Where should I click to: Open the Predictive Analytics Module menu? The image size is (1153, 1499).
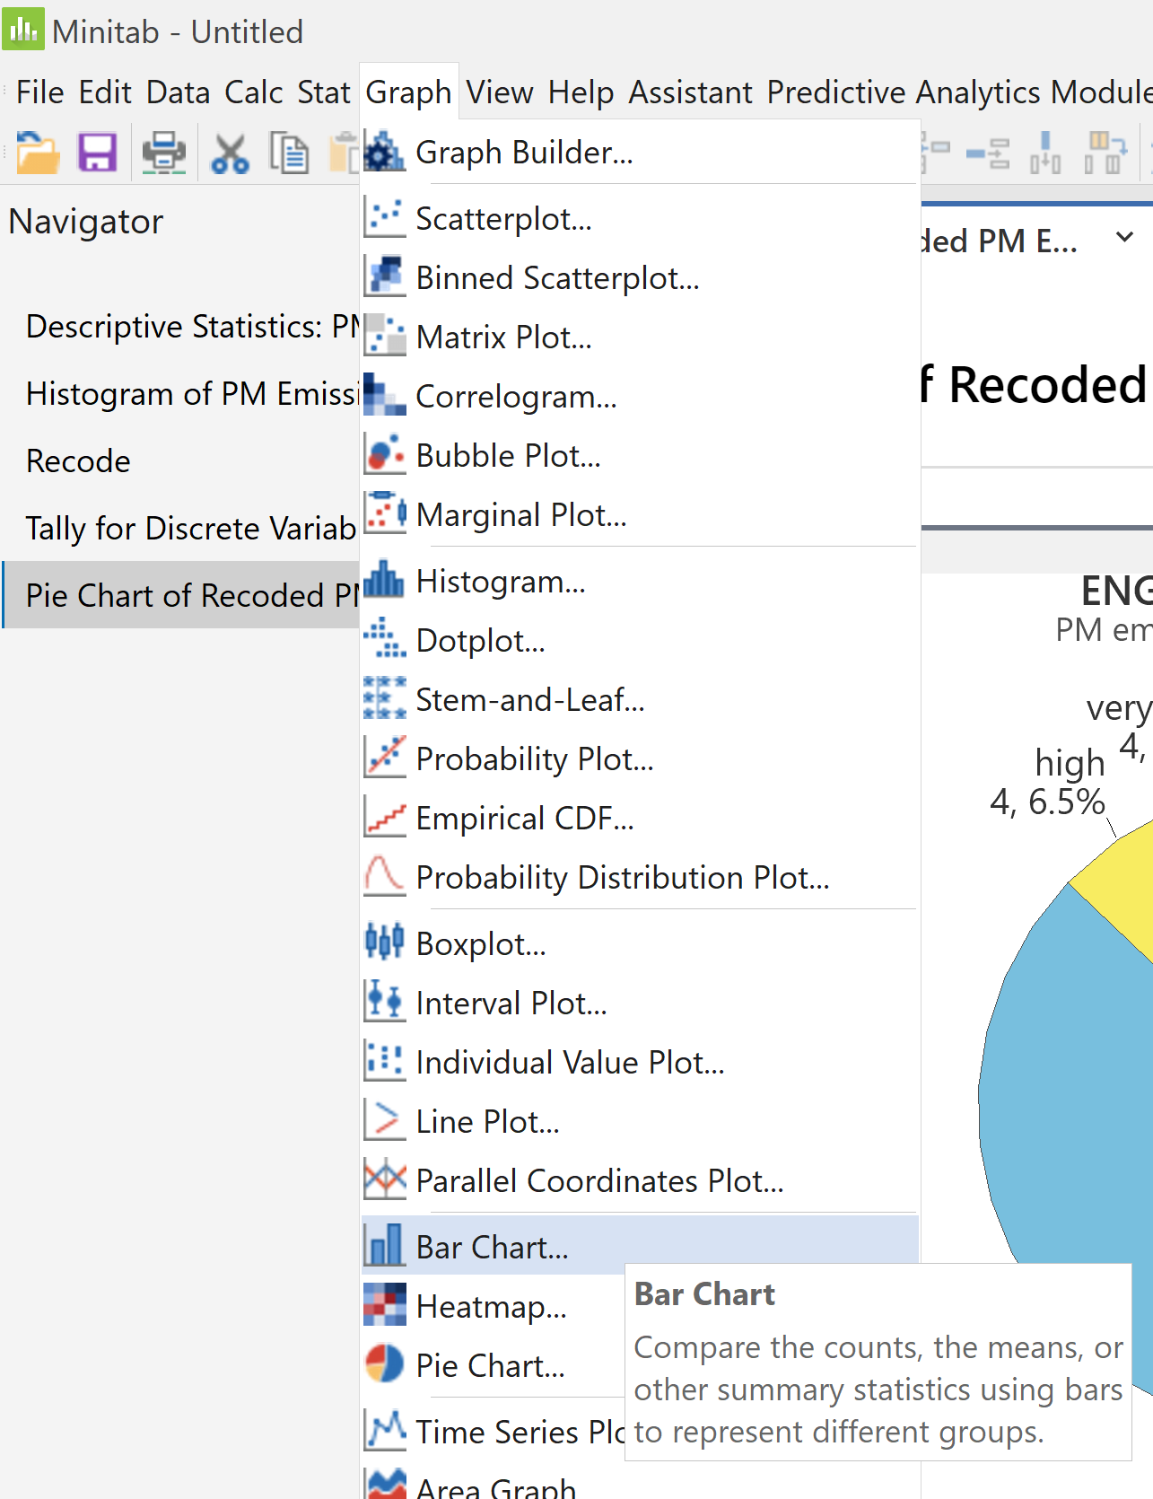click(959, 92)
